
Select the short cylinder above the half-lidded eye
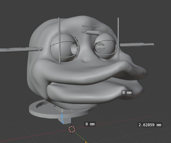pyautogui.click(x=94, y=33)
